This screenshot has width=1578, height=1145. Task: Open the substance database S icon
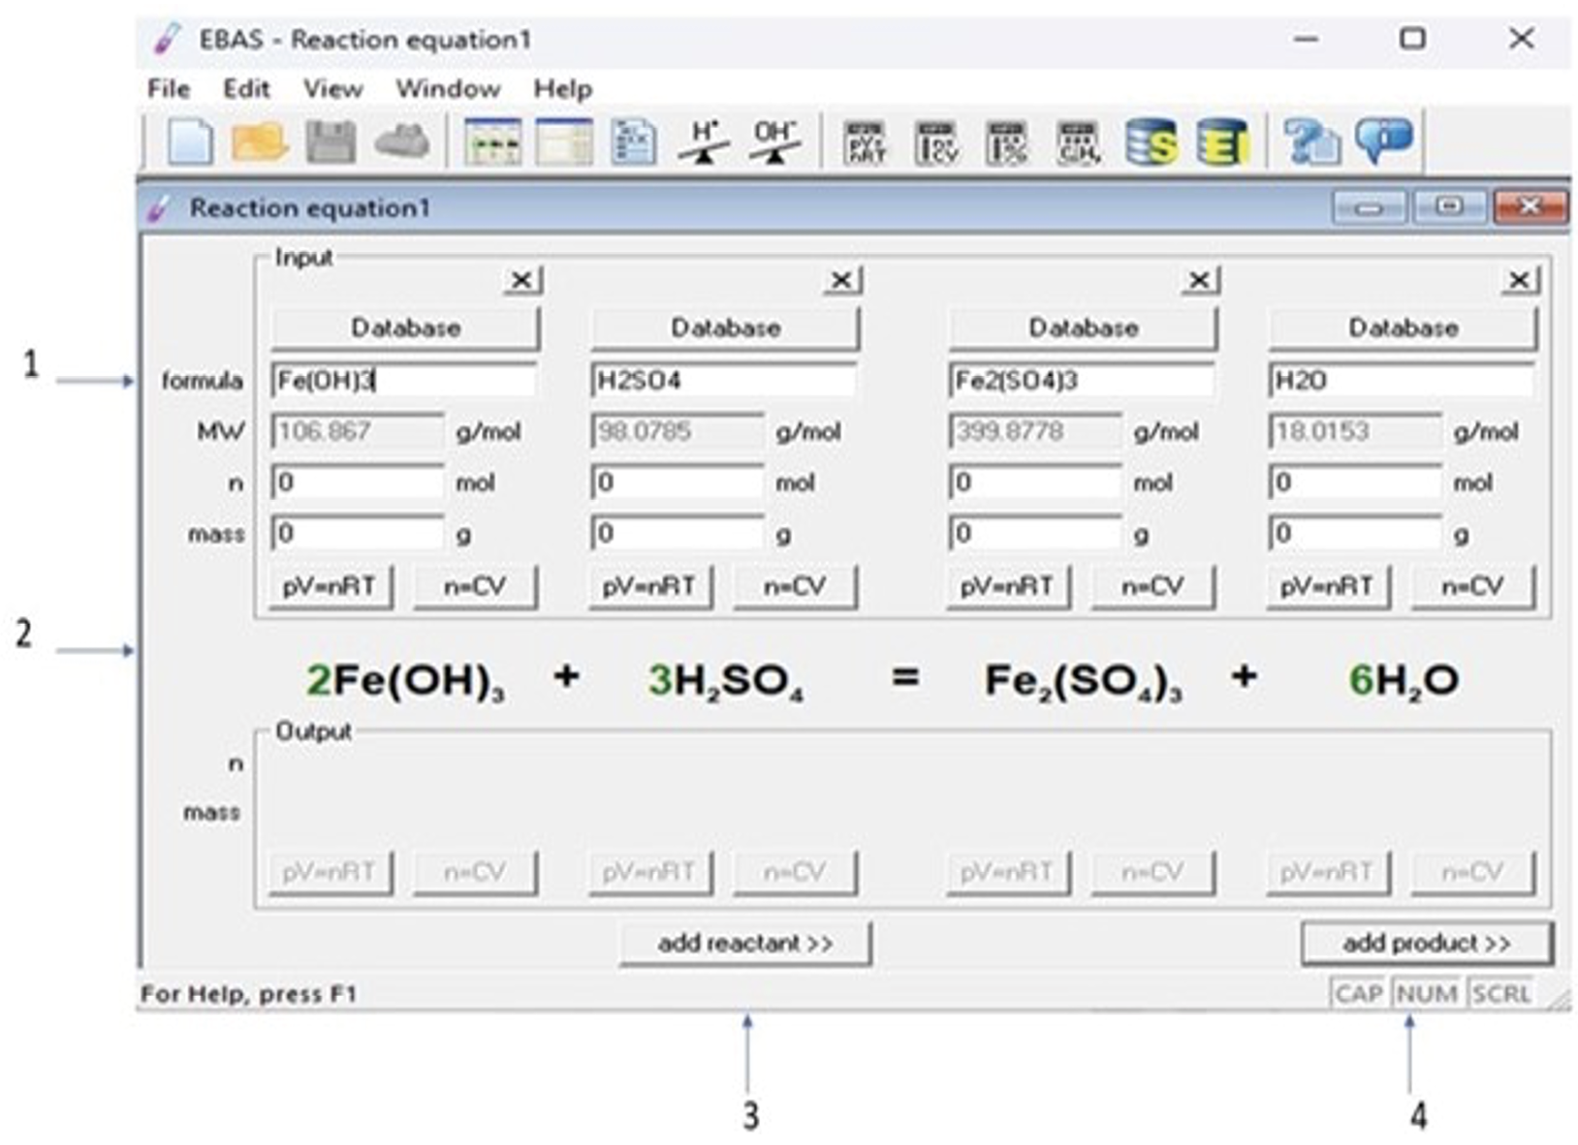coord(1151,142)
